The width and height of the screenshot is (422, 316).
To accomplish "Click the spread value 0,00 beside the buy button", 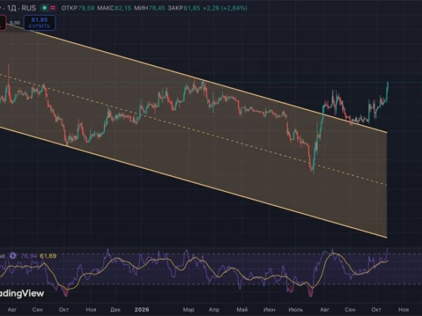I will [15, 23].
